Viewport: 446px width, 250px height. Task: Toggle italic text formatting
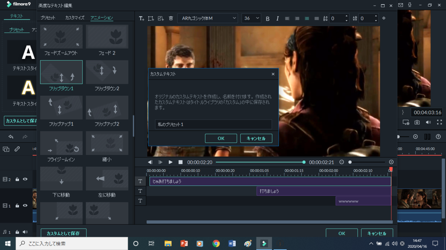point(277,19)
